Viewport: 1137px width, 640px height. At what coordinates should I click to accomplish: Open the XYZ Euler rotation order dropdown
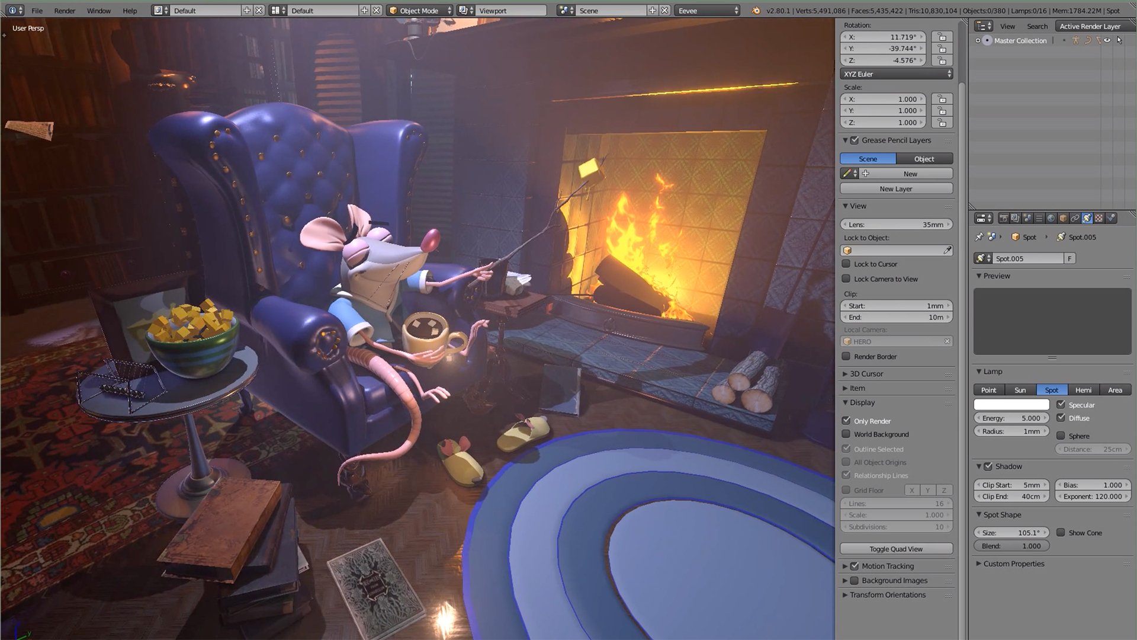895,73
